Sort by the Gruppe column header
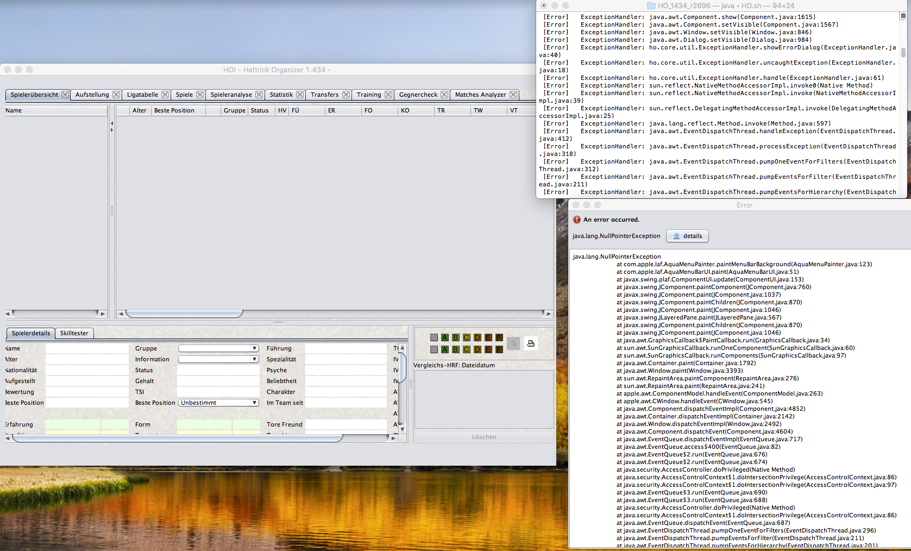Screen dimensions: 911x551 [234, 110]
